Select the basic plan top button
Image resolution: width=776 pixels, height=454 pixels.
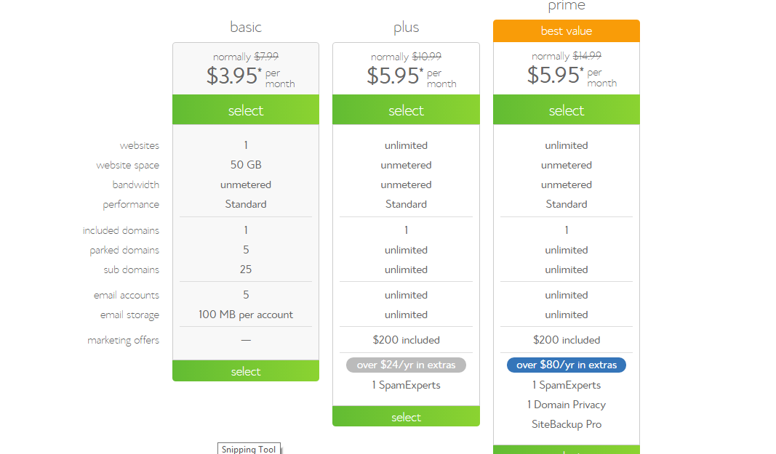click(246, 110)
